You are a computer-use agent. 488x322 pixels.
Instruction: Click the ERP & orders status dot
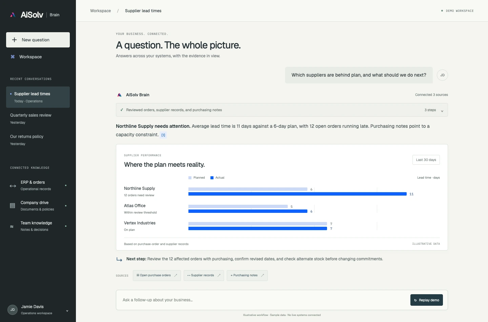click(66, 185)
